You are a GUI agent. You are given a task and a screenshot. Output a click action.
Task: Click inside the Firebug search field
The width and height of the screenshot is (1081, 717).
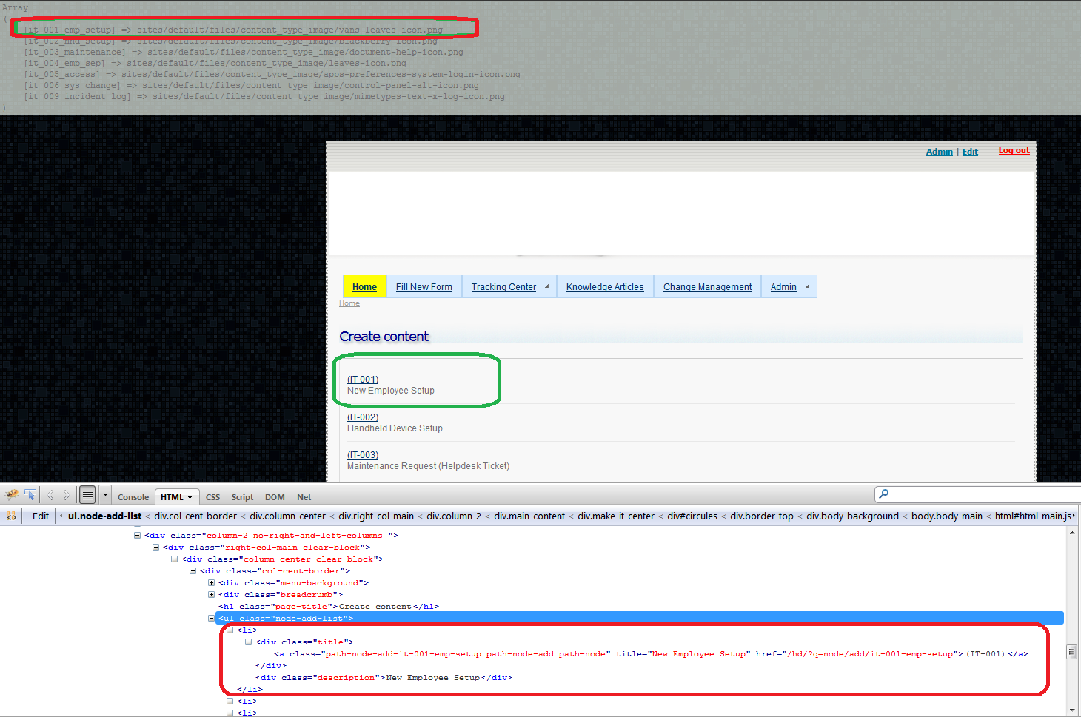(x=963, y=494)
